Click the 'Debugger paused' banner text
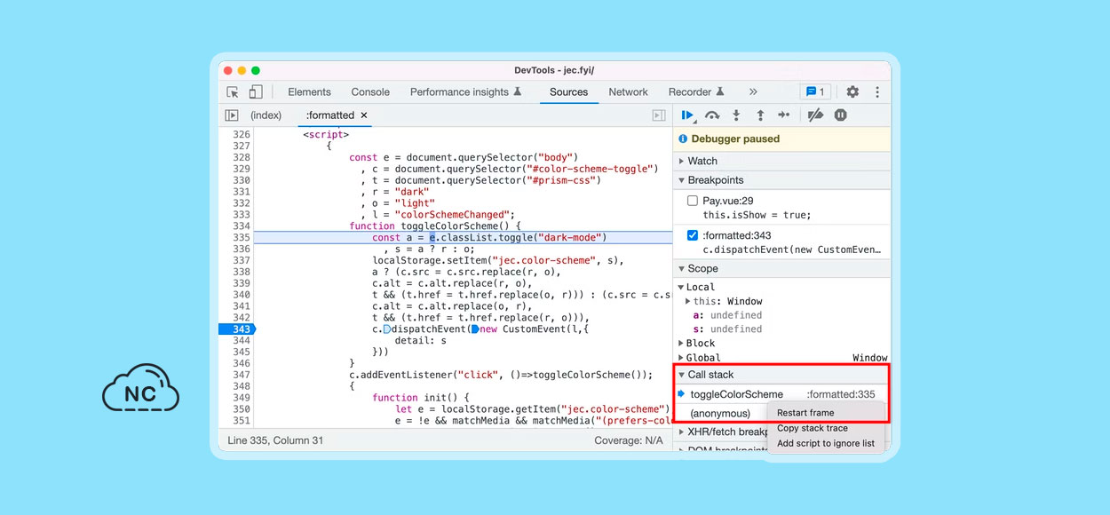The width and height of the screenshot is (1110, 515). [735, 139]
